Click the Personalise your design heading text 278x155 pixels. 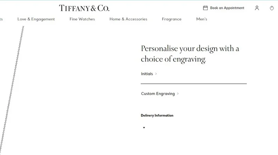pyautogui.click(x=190, y=54)
